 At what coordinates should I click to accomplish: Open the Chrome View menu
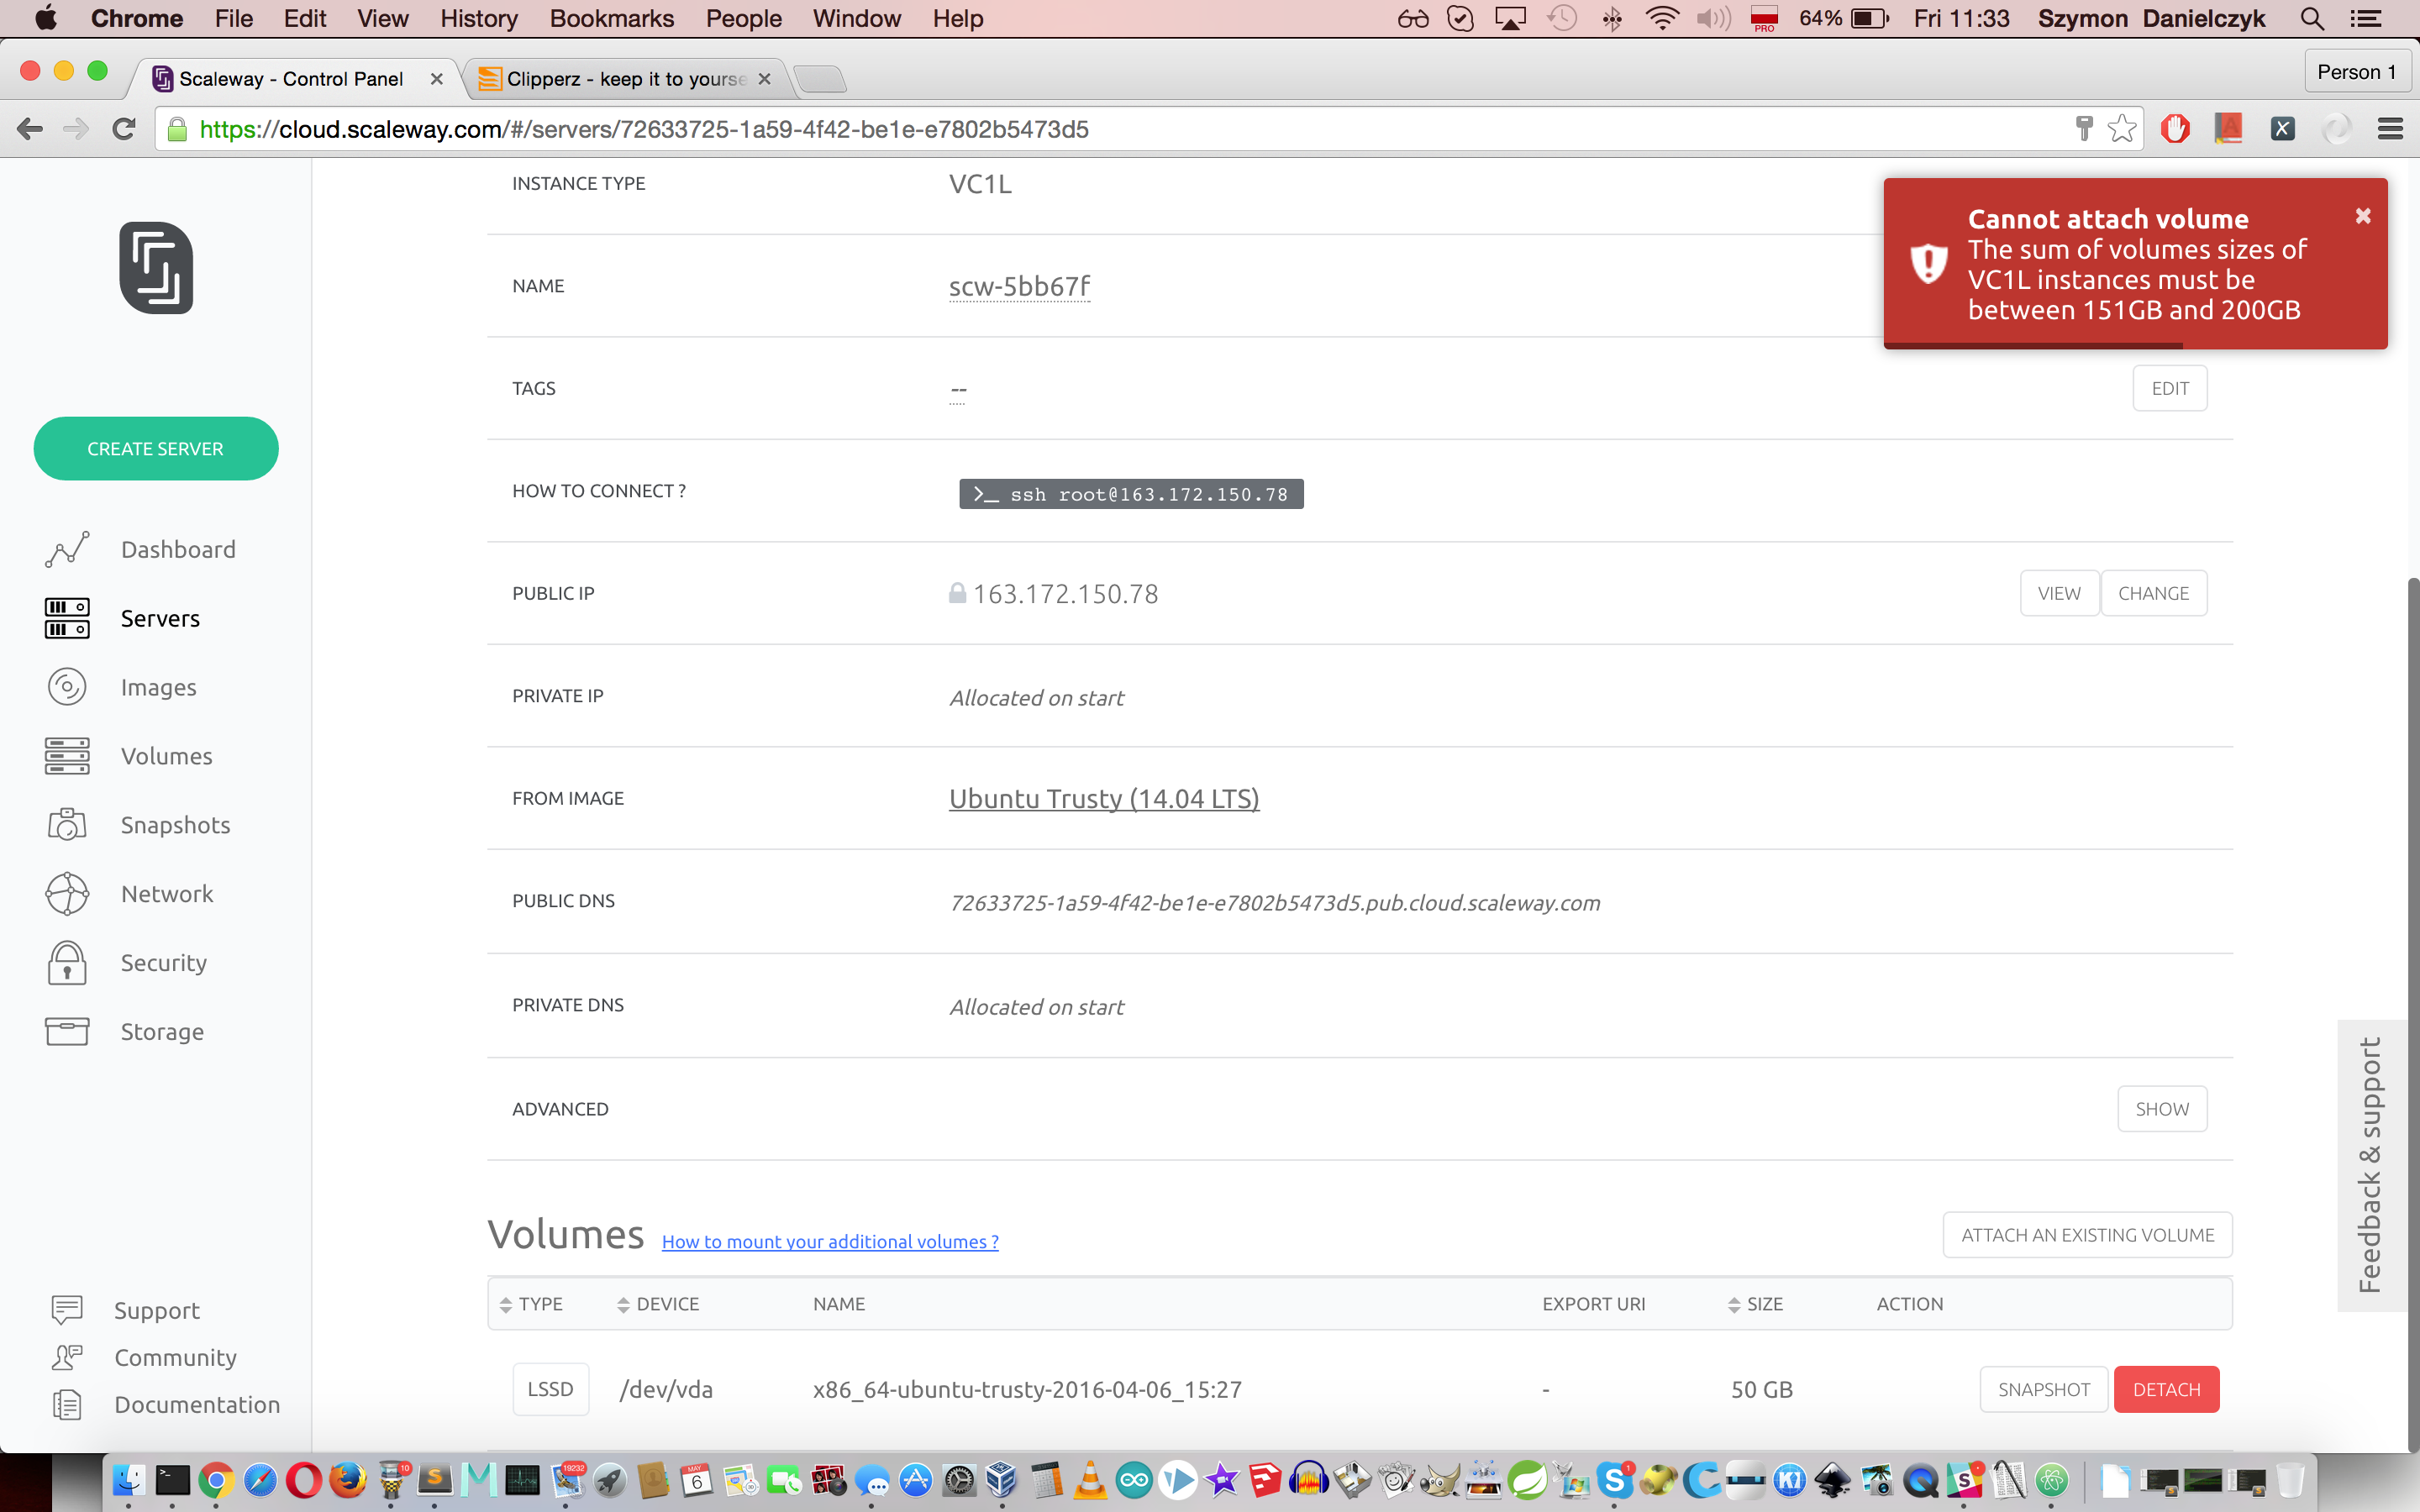[x=383, y=18]
